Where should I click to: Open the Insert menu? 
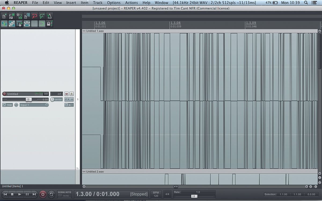(x=71, y=3)
